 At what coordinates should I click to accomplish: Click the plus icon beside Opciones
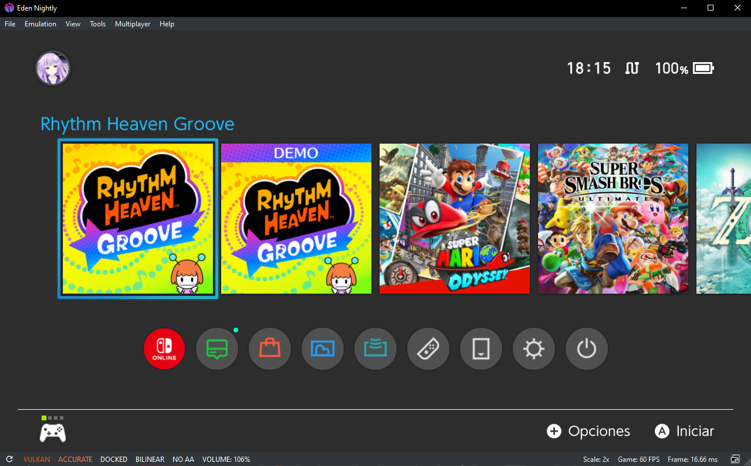click(554, 431)
